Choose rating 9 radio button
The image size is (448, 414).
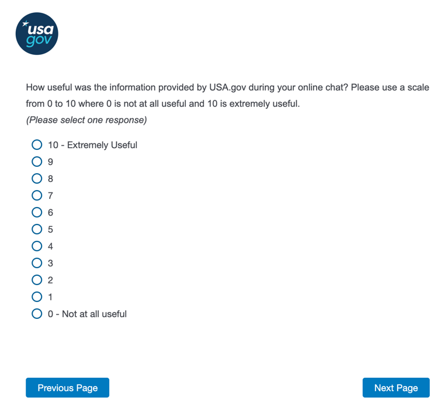37,162
